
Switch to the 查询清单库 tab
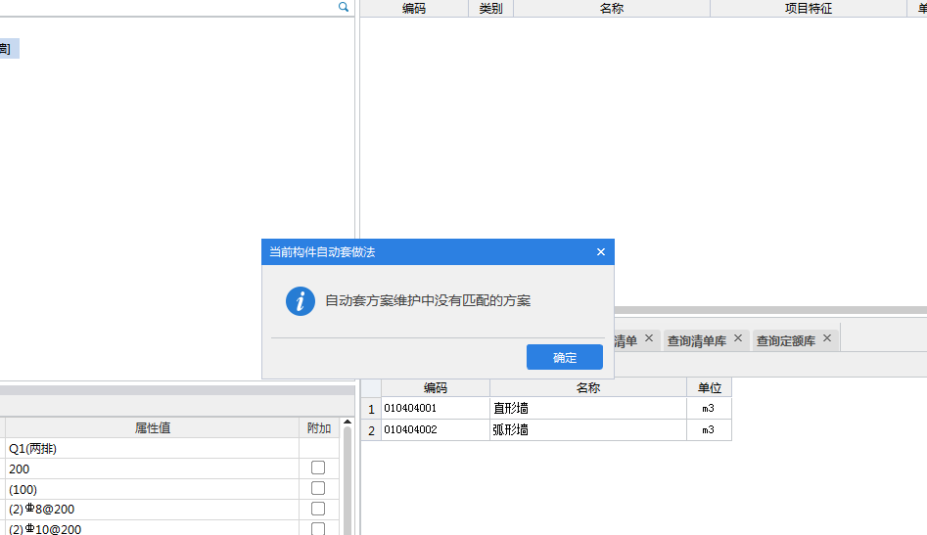click(696, 340)
